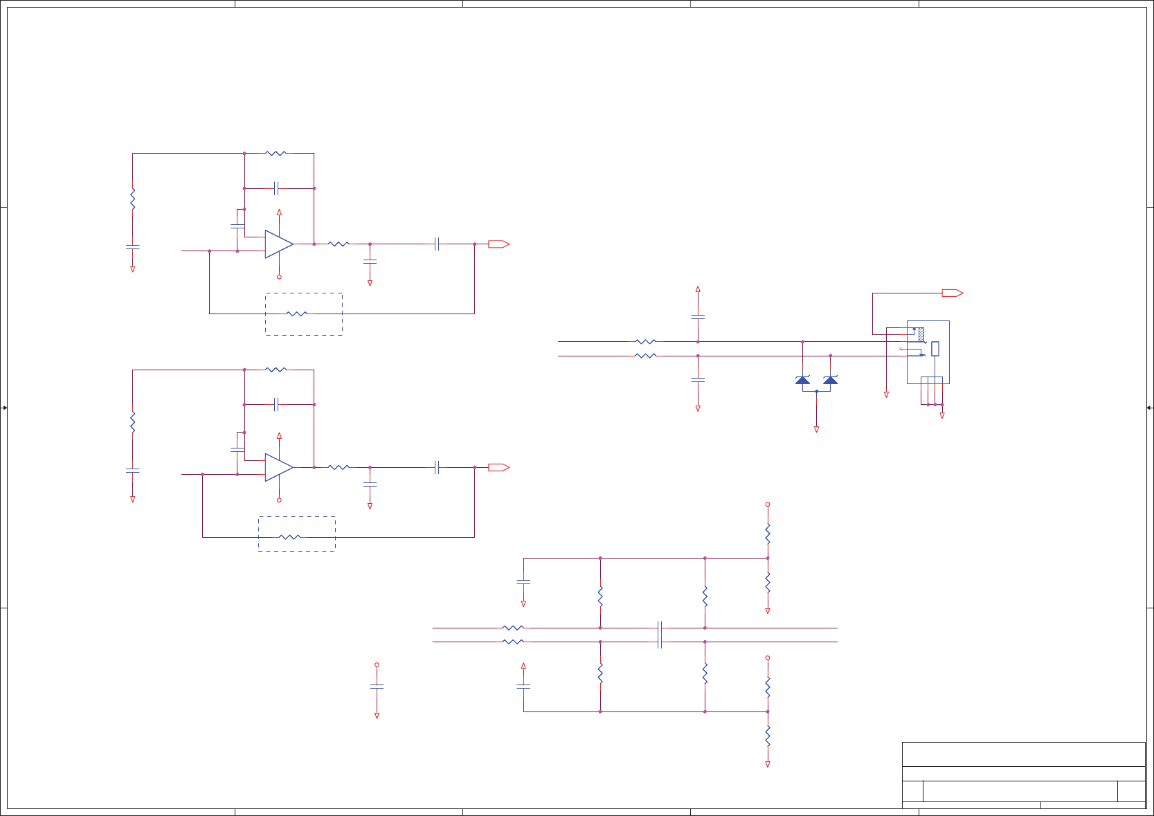Click the output port of the upper op-amp circuit
Screen dimensions: 1154x816
(x=499, y=244)
